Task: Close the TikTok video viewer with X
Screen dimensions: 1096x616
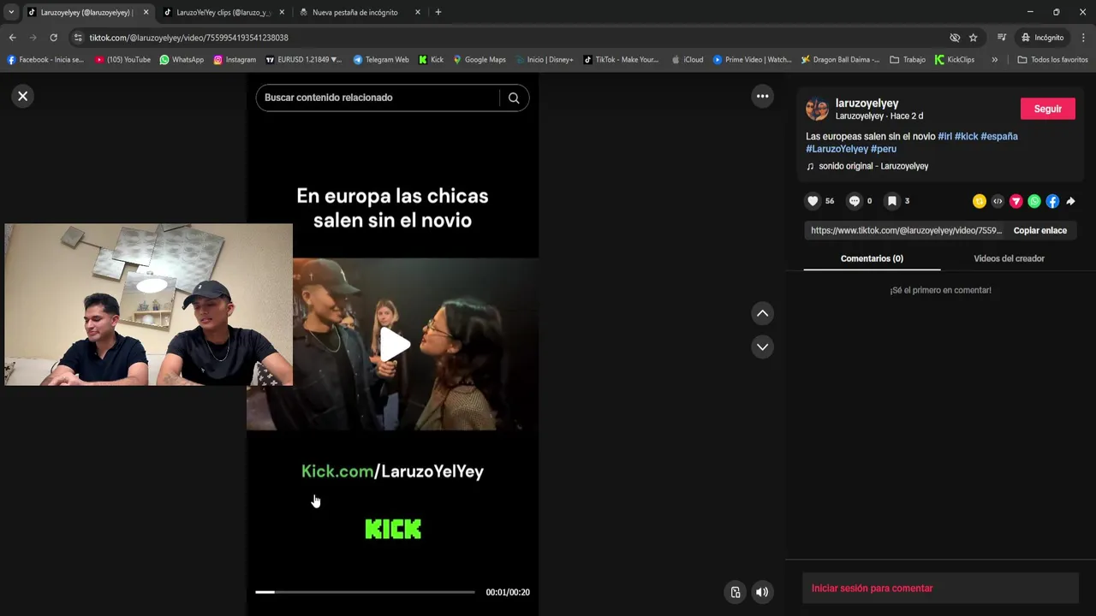Action: tap(23, 96)
